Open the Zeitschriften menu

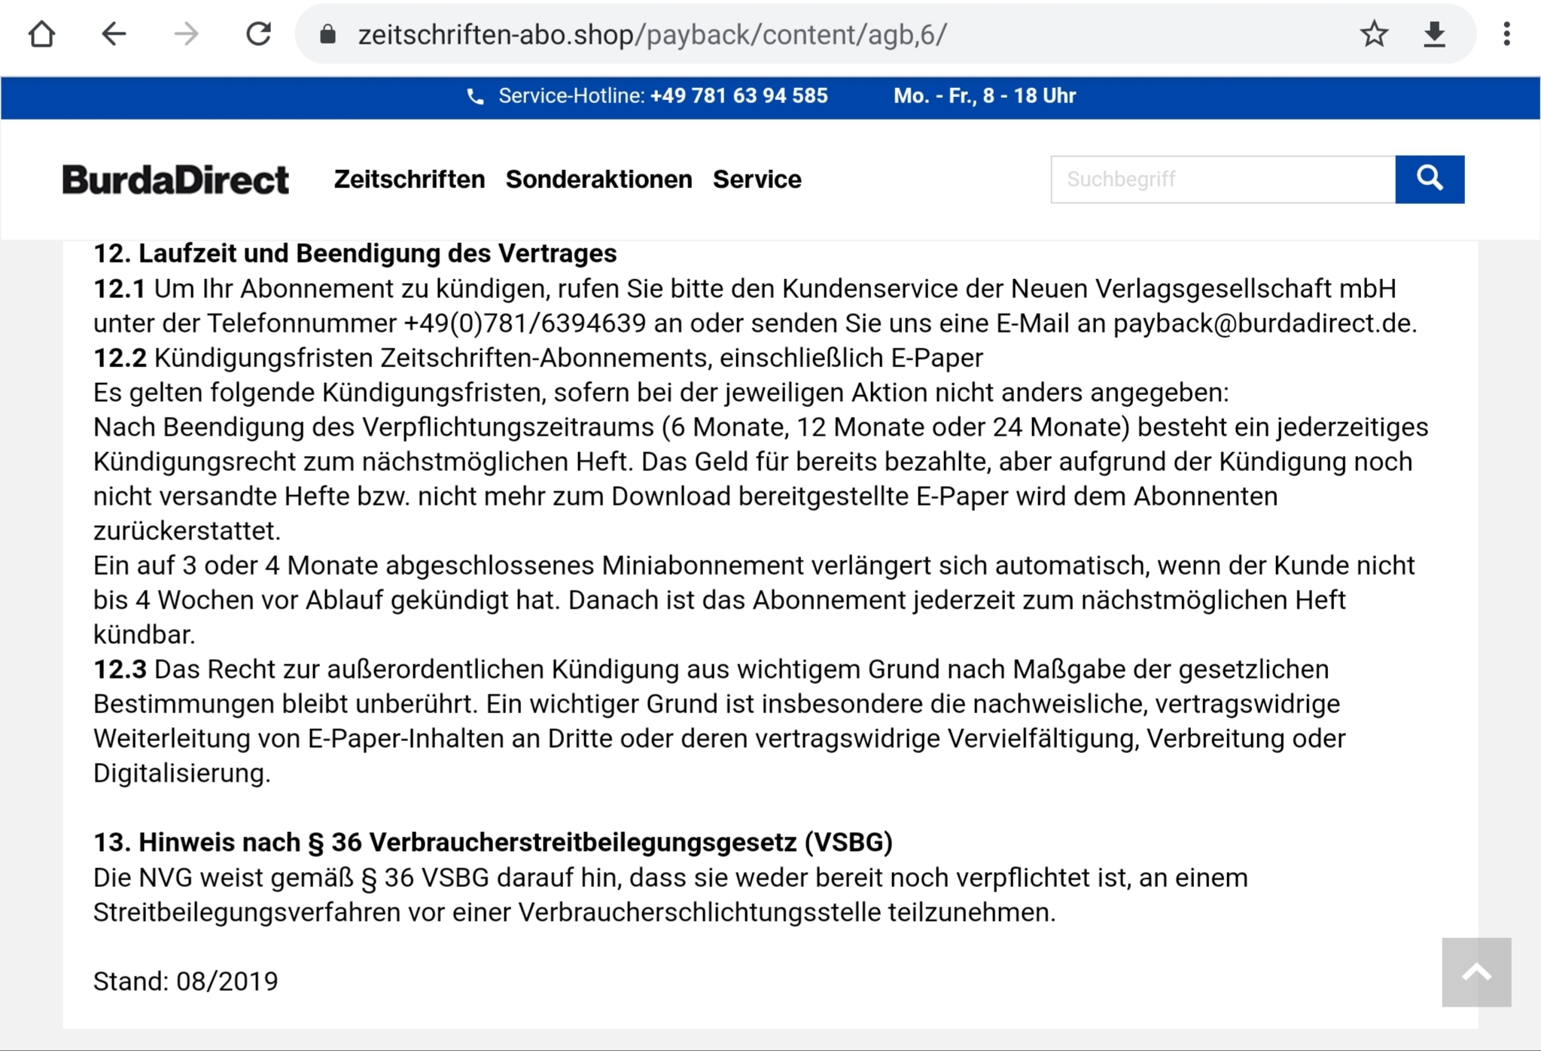coord(410,180)
